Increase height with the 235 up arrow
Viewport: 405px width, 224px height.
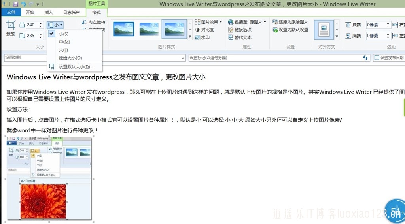[x=41, y=34]
